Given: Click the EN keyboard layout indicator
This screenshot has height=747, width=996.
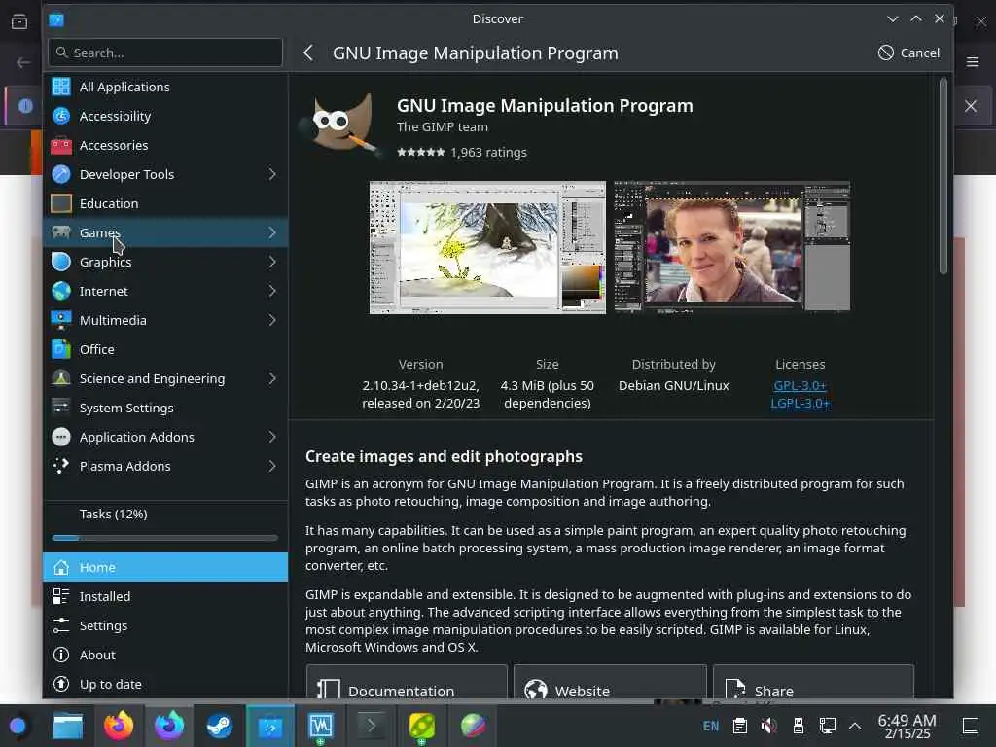Looking at the screenshot, I should click(711, 726).
